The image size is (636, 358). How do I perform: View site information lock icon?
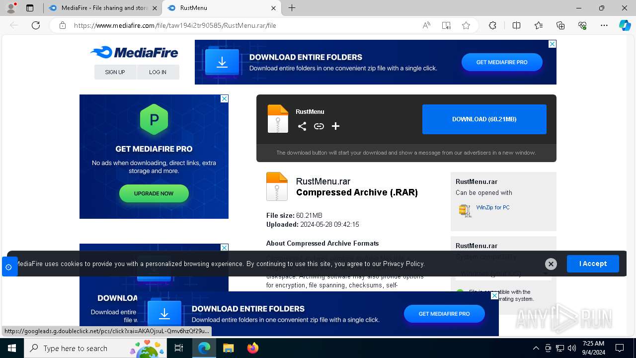[x=63, y=25]
